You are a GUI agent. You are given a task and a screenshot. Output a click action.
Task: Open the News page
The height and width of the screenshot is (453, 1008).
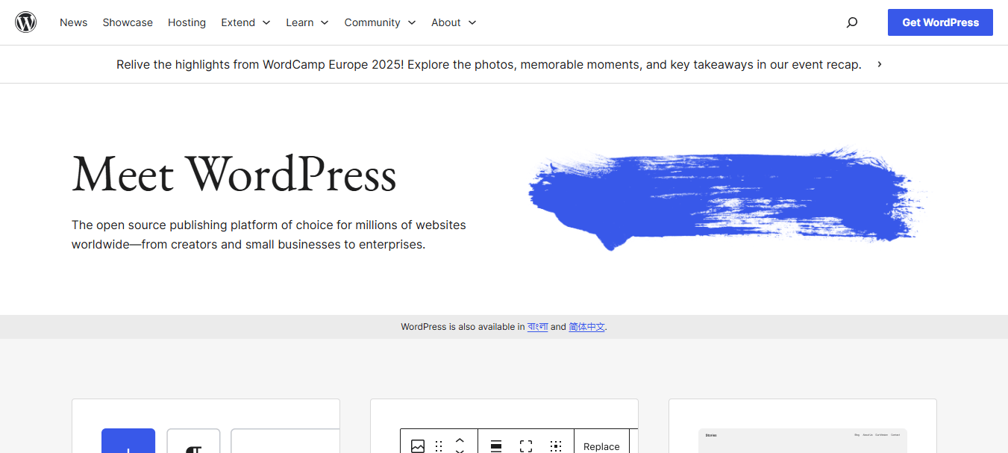pos(73,22)
